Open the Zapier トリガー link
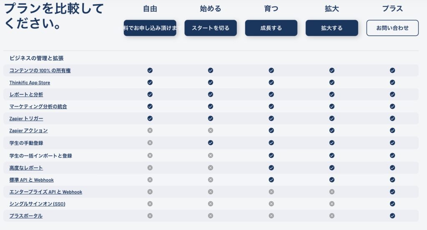The height and width of the screenshot is (230, 427). pyautogui.click(x=26, y=119)
